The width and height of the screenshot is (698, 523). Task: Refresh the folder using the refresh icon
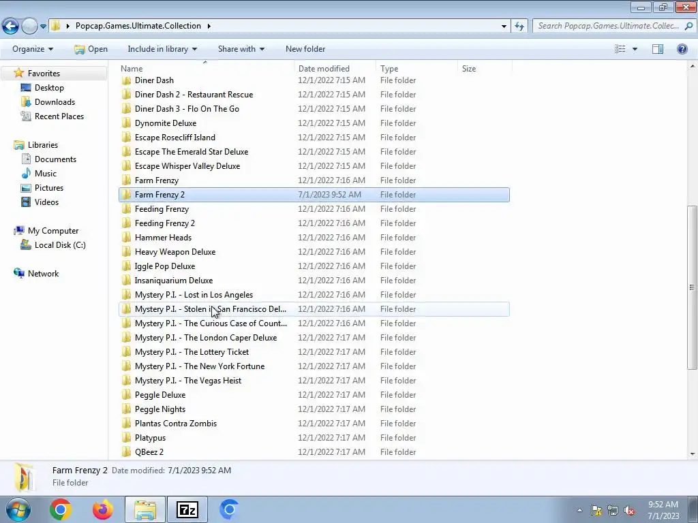519,26
